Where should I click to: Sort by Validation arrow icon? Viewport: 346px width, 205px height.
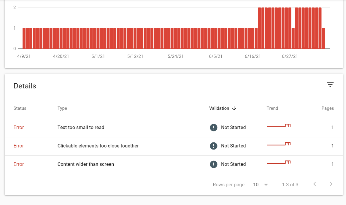pyautogui.click(x=234, y=108)
